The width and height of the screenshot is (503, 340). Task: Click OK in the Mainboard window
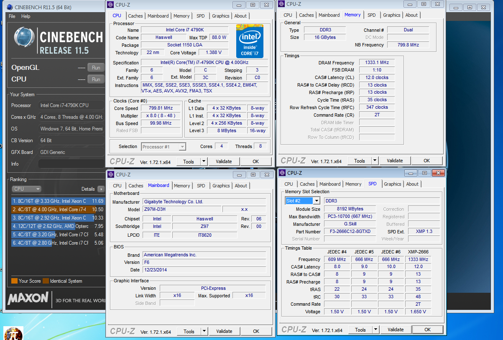point(256,331)
